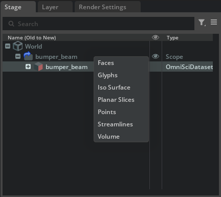Toggle visibility of bumper_beam Scope
The image size is (221, 197).
(x=156, y=56)
